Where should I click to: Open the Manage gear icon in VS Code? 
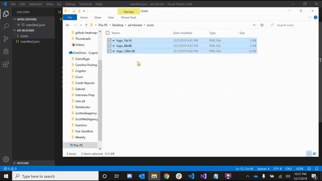pos(6,159)
